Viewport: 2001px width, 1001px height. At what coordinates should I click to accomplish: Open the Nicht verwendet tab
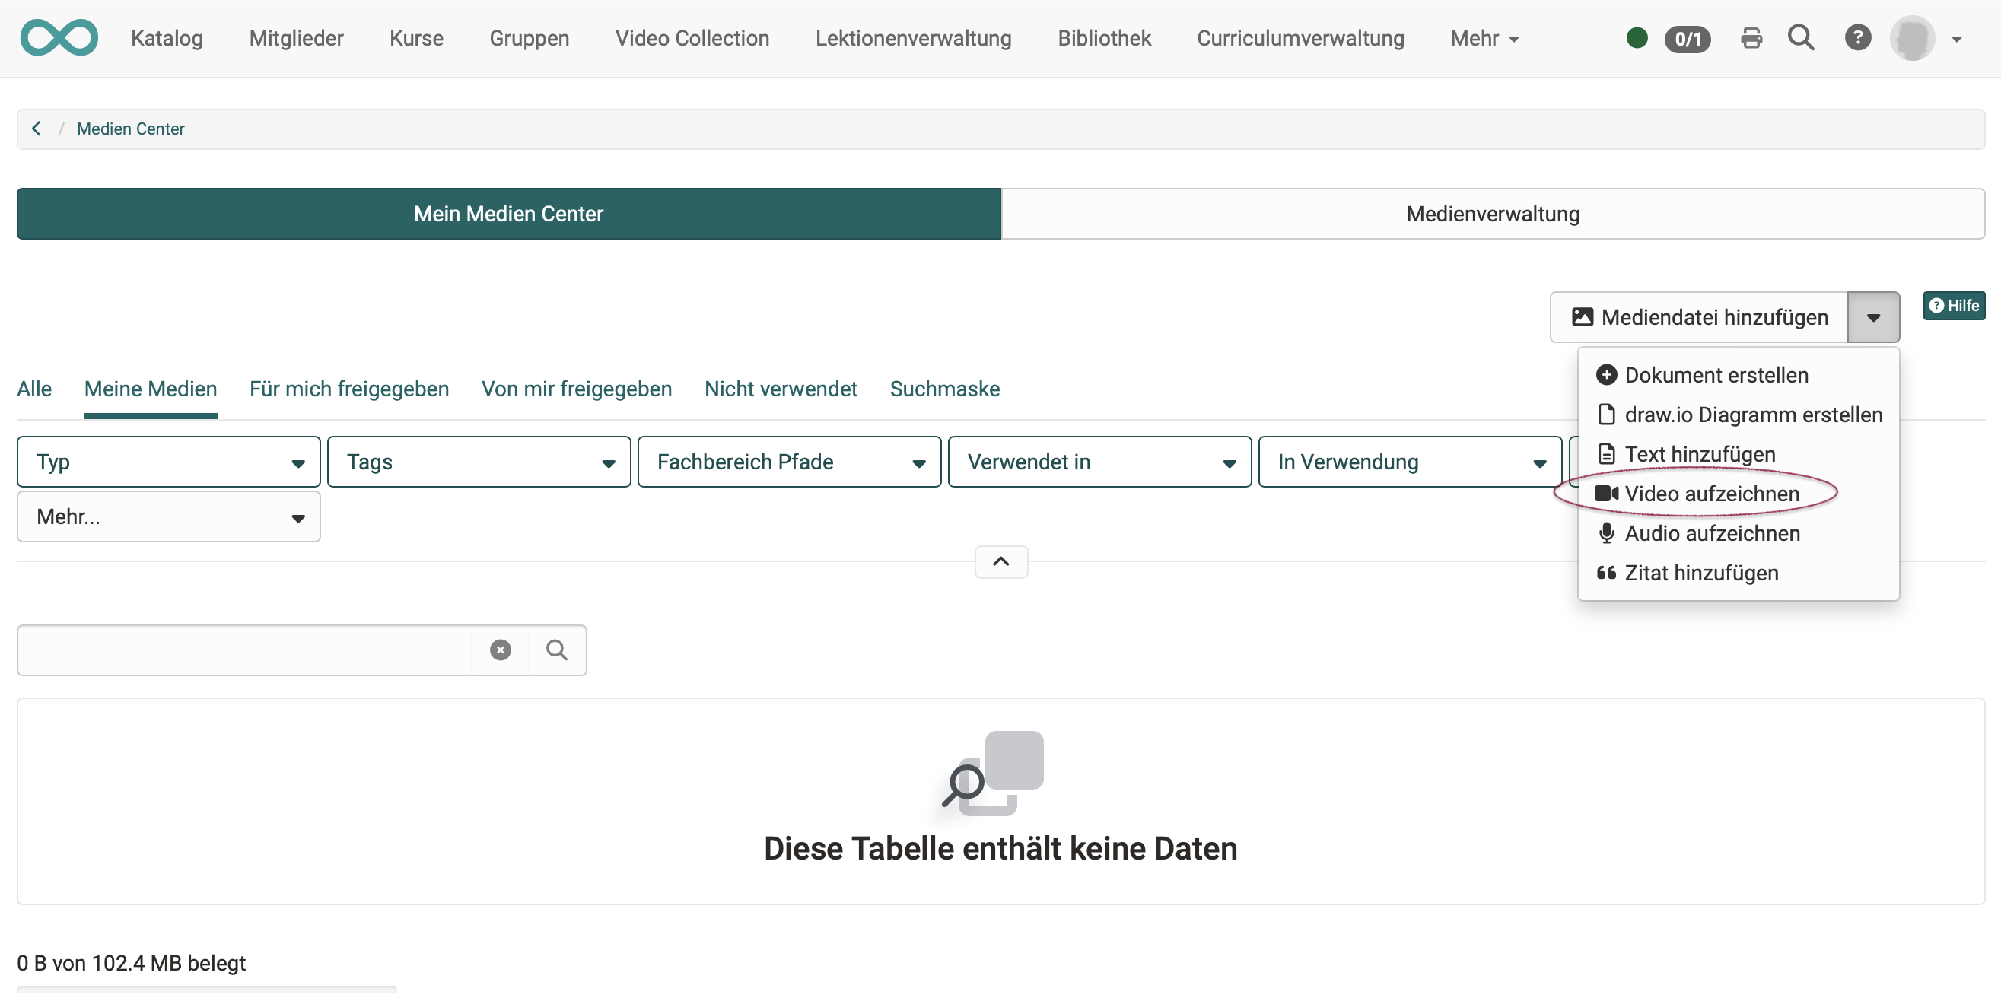(780, 389)
